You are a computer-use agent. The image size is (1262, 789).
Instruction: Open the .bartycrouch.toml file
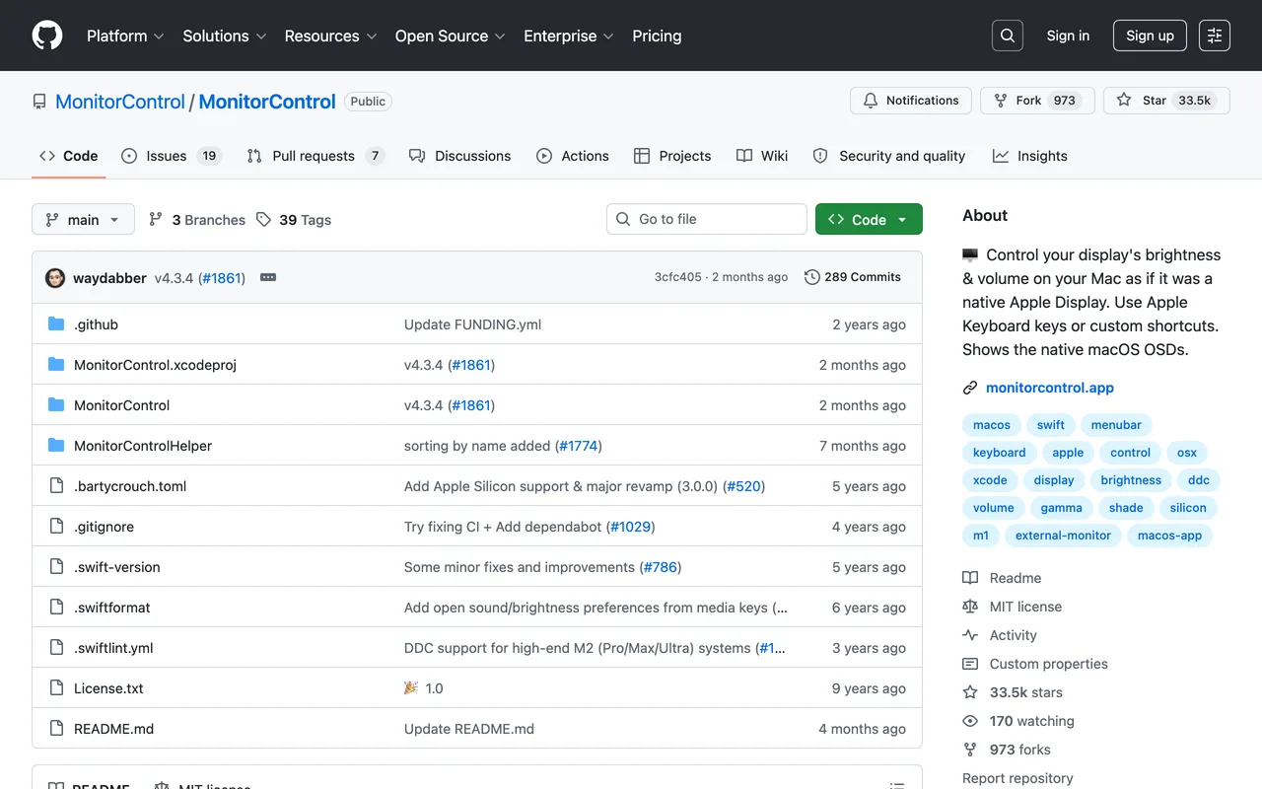click(130, 486)
